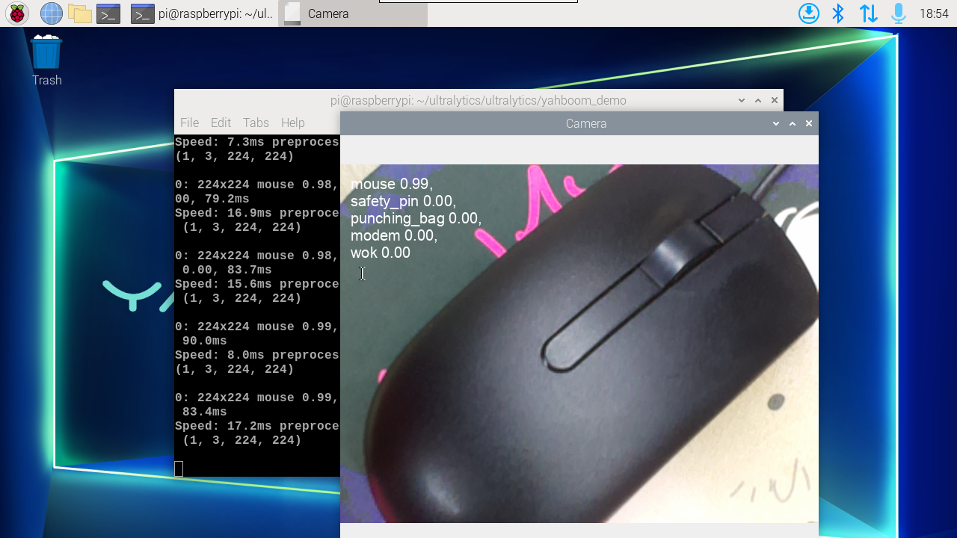957x538 pixels.
Task: Close the Camera window
Action: click(x=809, y=123)
